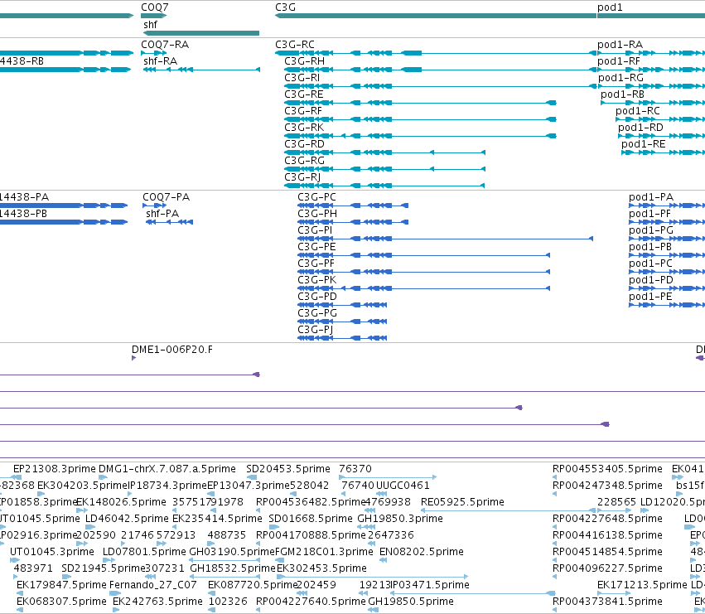Select the C3G-PC protein
Screen dimensions: 705x614
click(x=317, y=197)
